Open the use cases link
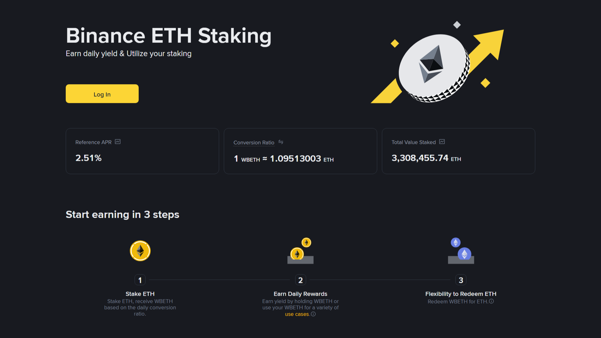The height and width of the screenshot is (338, 601). tap(296, 314)
